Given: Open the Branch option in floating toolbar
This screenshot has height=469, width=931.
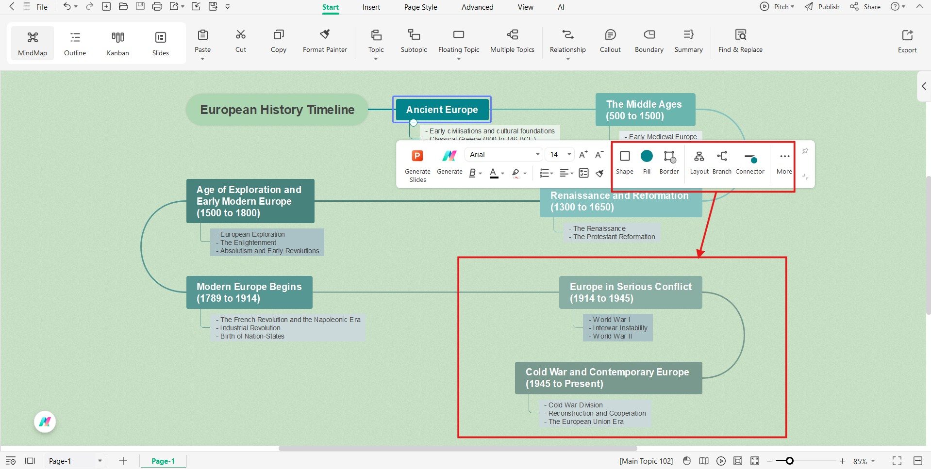Looking at the screenshot, I should point(722,162).
